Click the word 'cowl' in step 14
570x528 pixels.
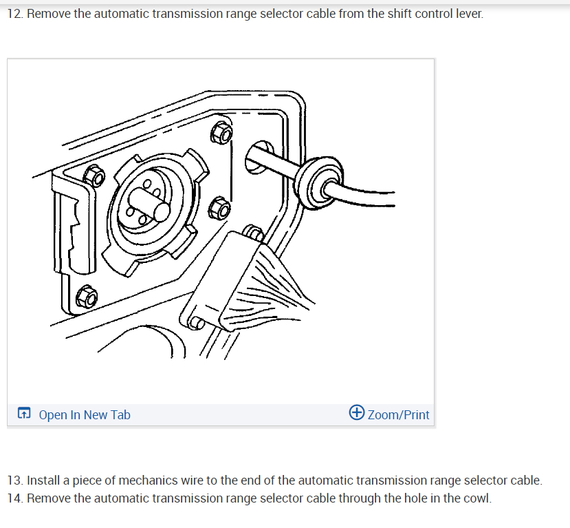pyautogui.click(x=476, y=498)
